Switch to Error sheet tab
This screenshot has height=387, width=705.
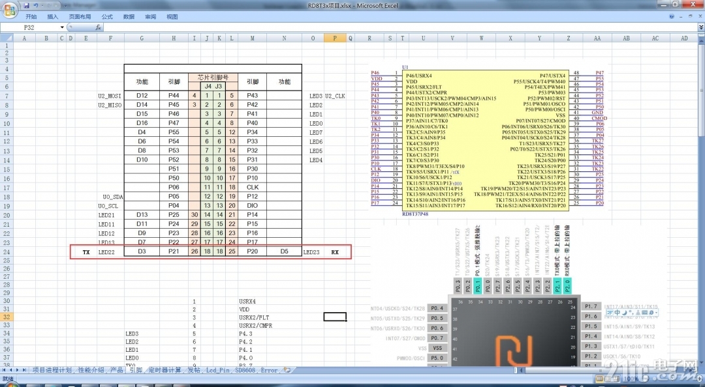pos(269,370)
